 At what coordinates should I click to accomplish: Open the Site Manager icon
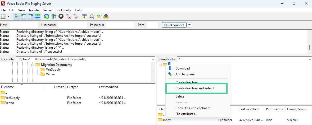3,16
